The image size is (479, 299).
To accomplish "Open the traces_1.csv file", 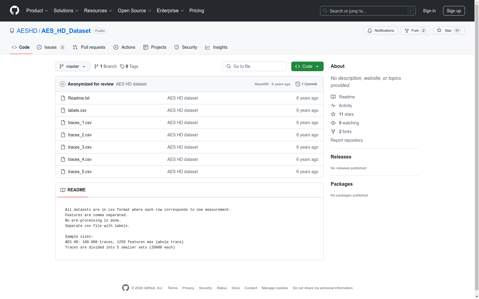I will [x=80, y=123].
